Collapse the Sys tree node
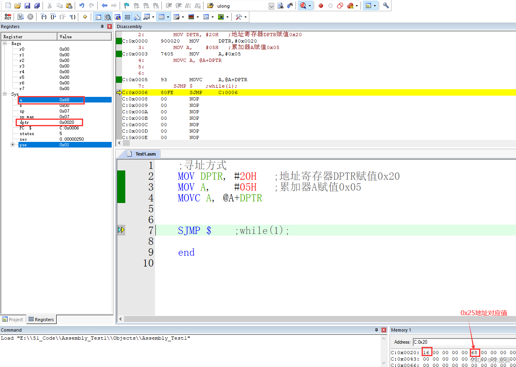 coord(5,94)
